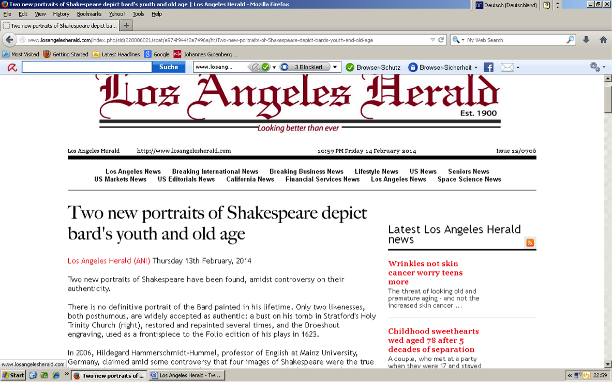
Task: Open the downloads arrow icon
Action: [x=586, y=40]
